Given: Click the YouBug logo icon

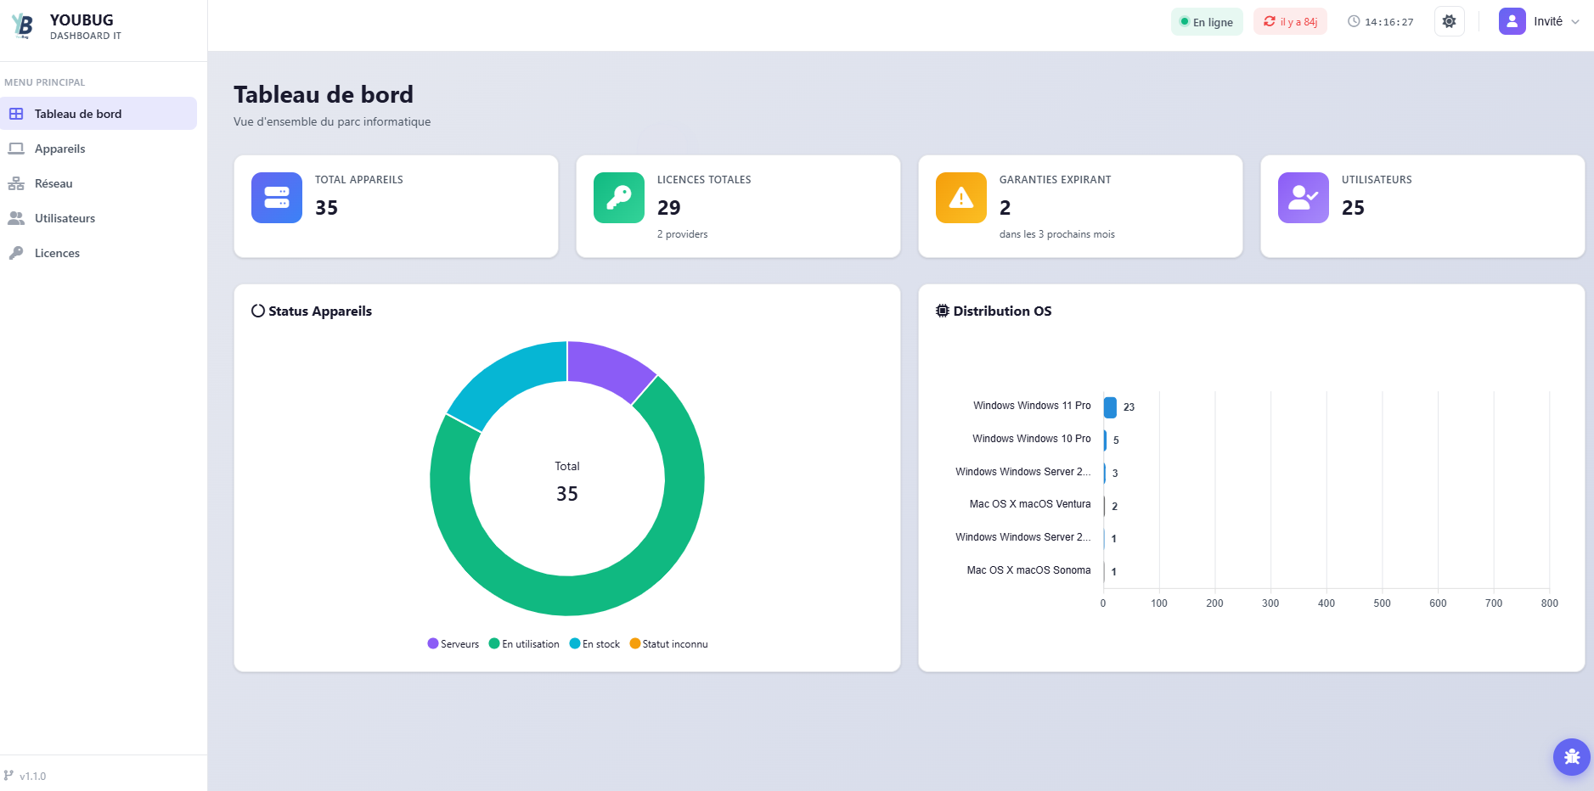Looking at the screenshot, I should click(23, 25).
